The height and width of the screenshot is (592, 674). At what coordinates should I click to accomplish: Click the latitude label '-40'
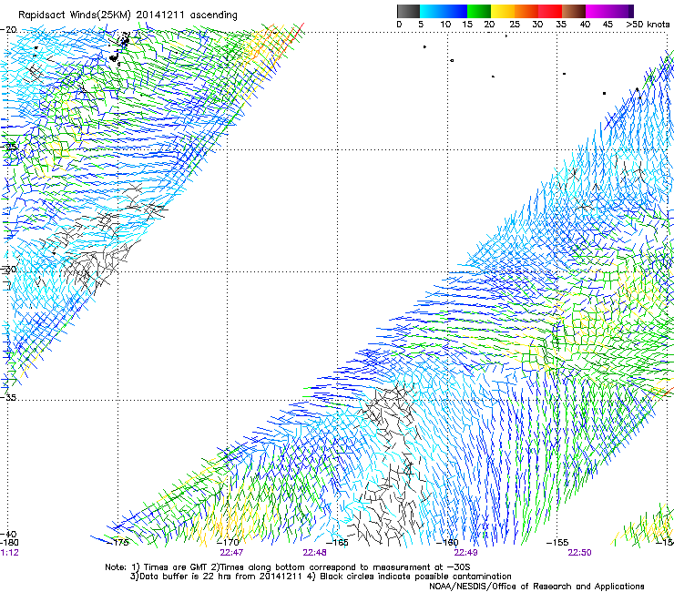click(x=8, y=535)
